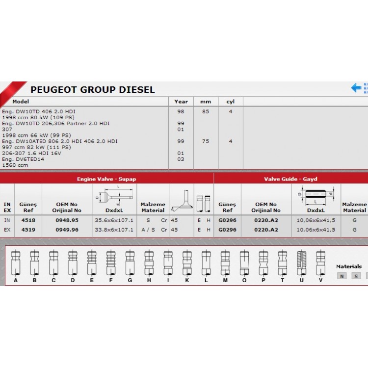Select valve stem type E diagram

point(92,263)
